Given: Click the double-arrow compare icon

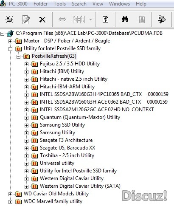Looking at the screenshot, I should click(62, 20).
